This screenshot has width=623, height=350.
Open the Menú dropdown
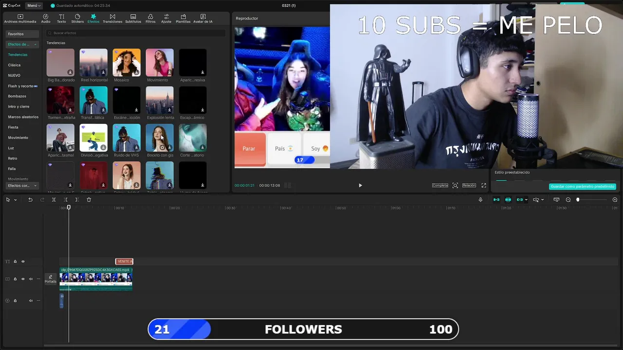point(34,5)
